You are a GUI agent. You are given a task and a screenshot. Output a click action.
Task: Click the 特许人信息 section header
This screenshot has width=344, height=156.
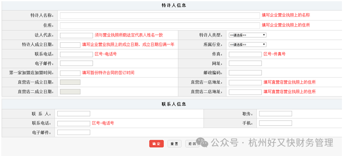point(174,6)
